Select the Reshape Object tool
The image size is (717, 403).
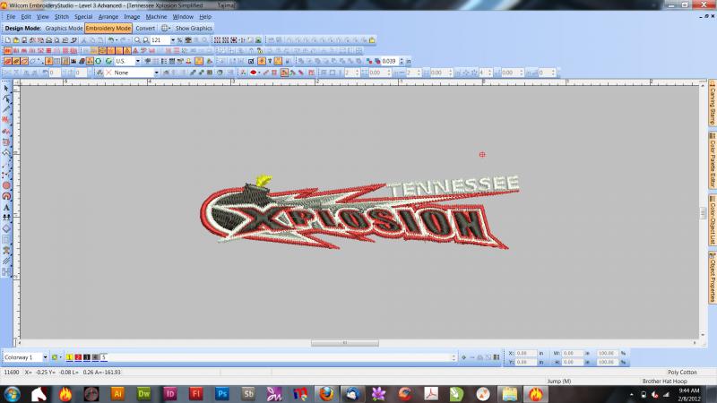pyautogui.click(x=6, y=99)
